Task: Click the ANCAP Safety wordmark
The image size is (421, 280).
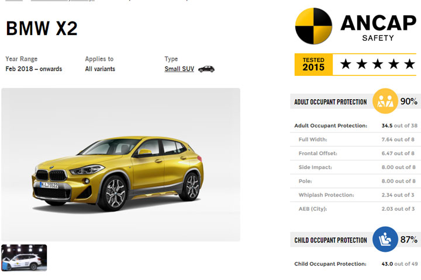Action: tap(379, 26)
